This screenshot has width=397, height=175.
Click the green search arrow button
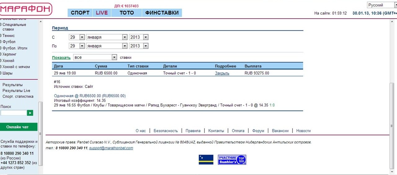[x=30, y=113]
